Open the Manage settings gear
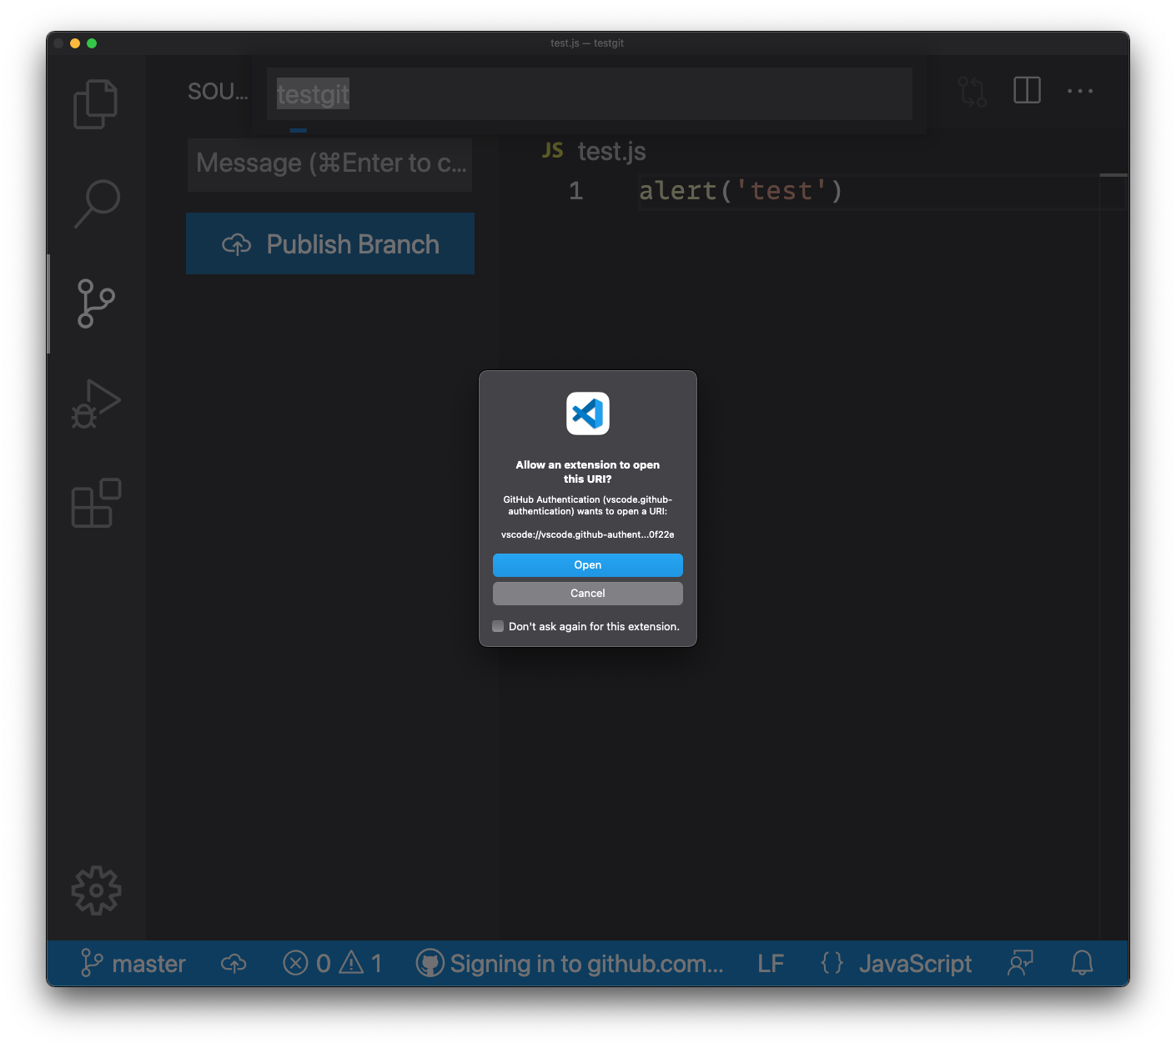This screenshot has width=1176, height=1048. [x=95, y=890]
